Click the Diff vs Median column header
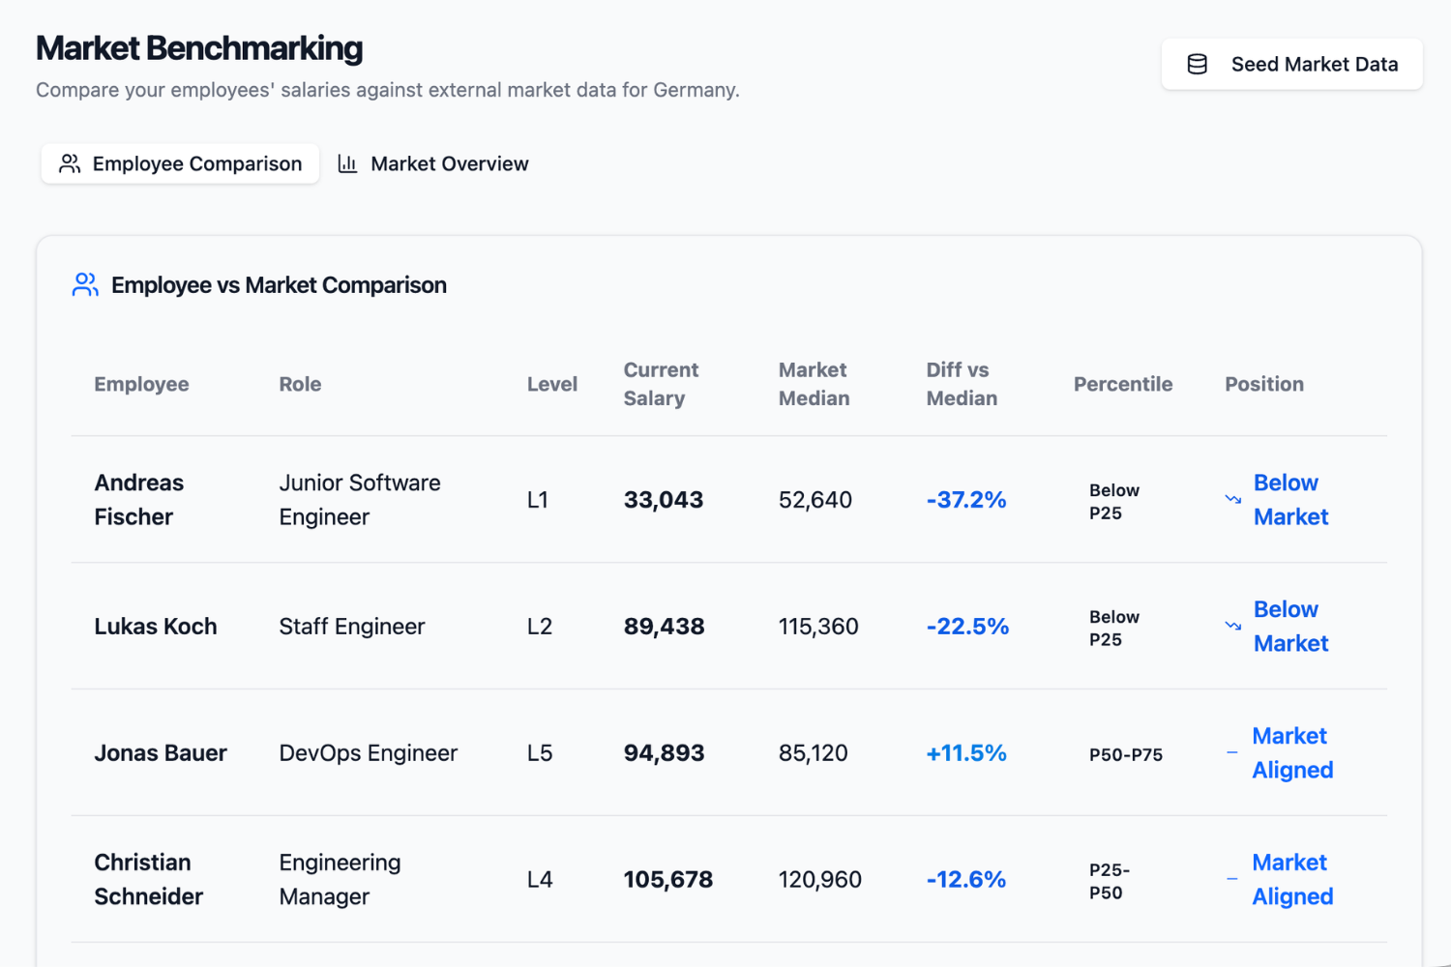Viewport: 1451px width, 967px height. point(962,384)
